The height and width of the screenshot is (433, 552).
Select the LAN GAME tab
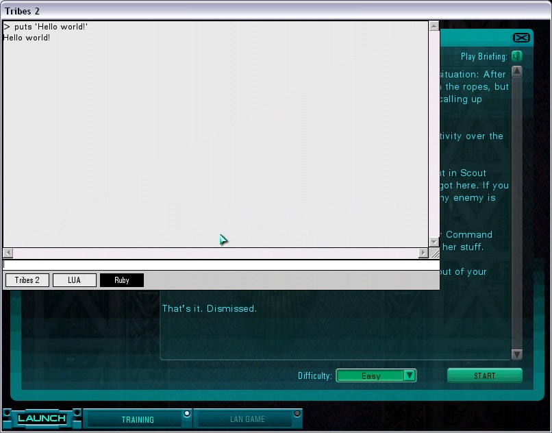point(247,419)
